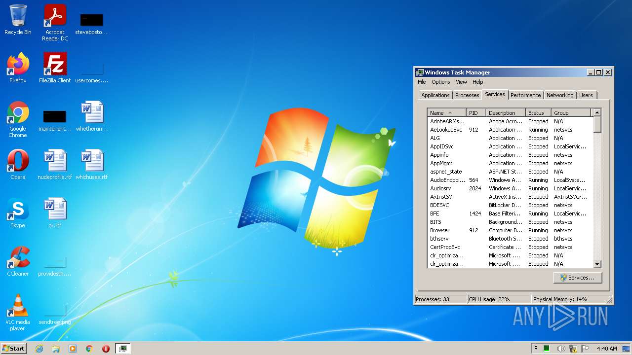Open the Help menu in Task Manager
Image resolution: width=632 pixels, height=355 pixels.
tap(477, 82)
